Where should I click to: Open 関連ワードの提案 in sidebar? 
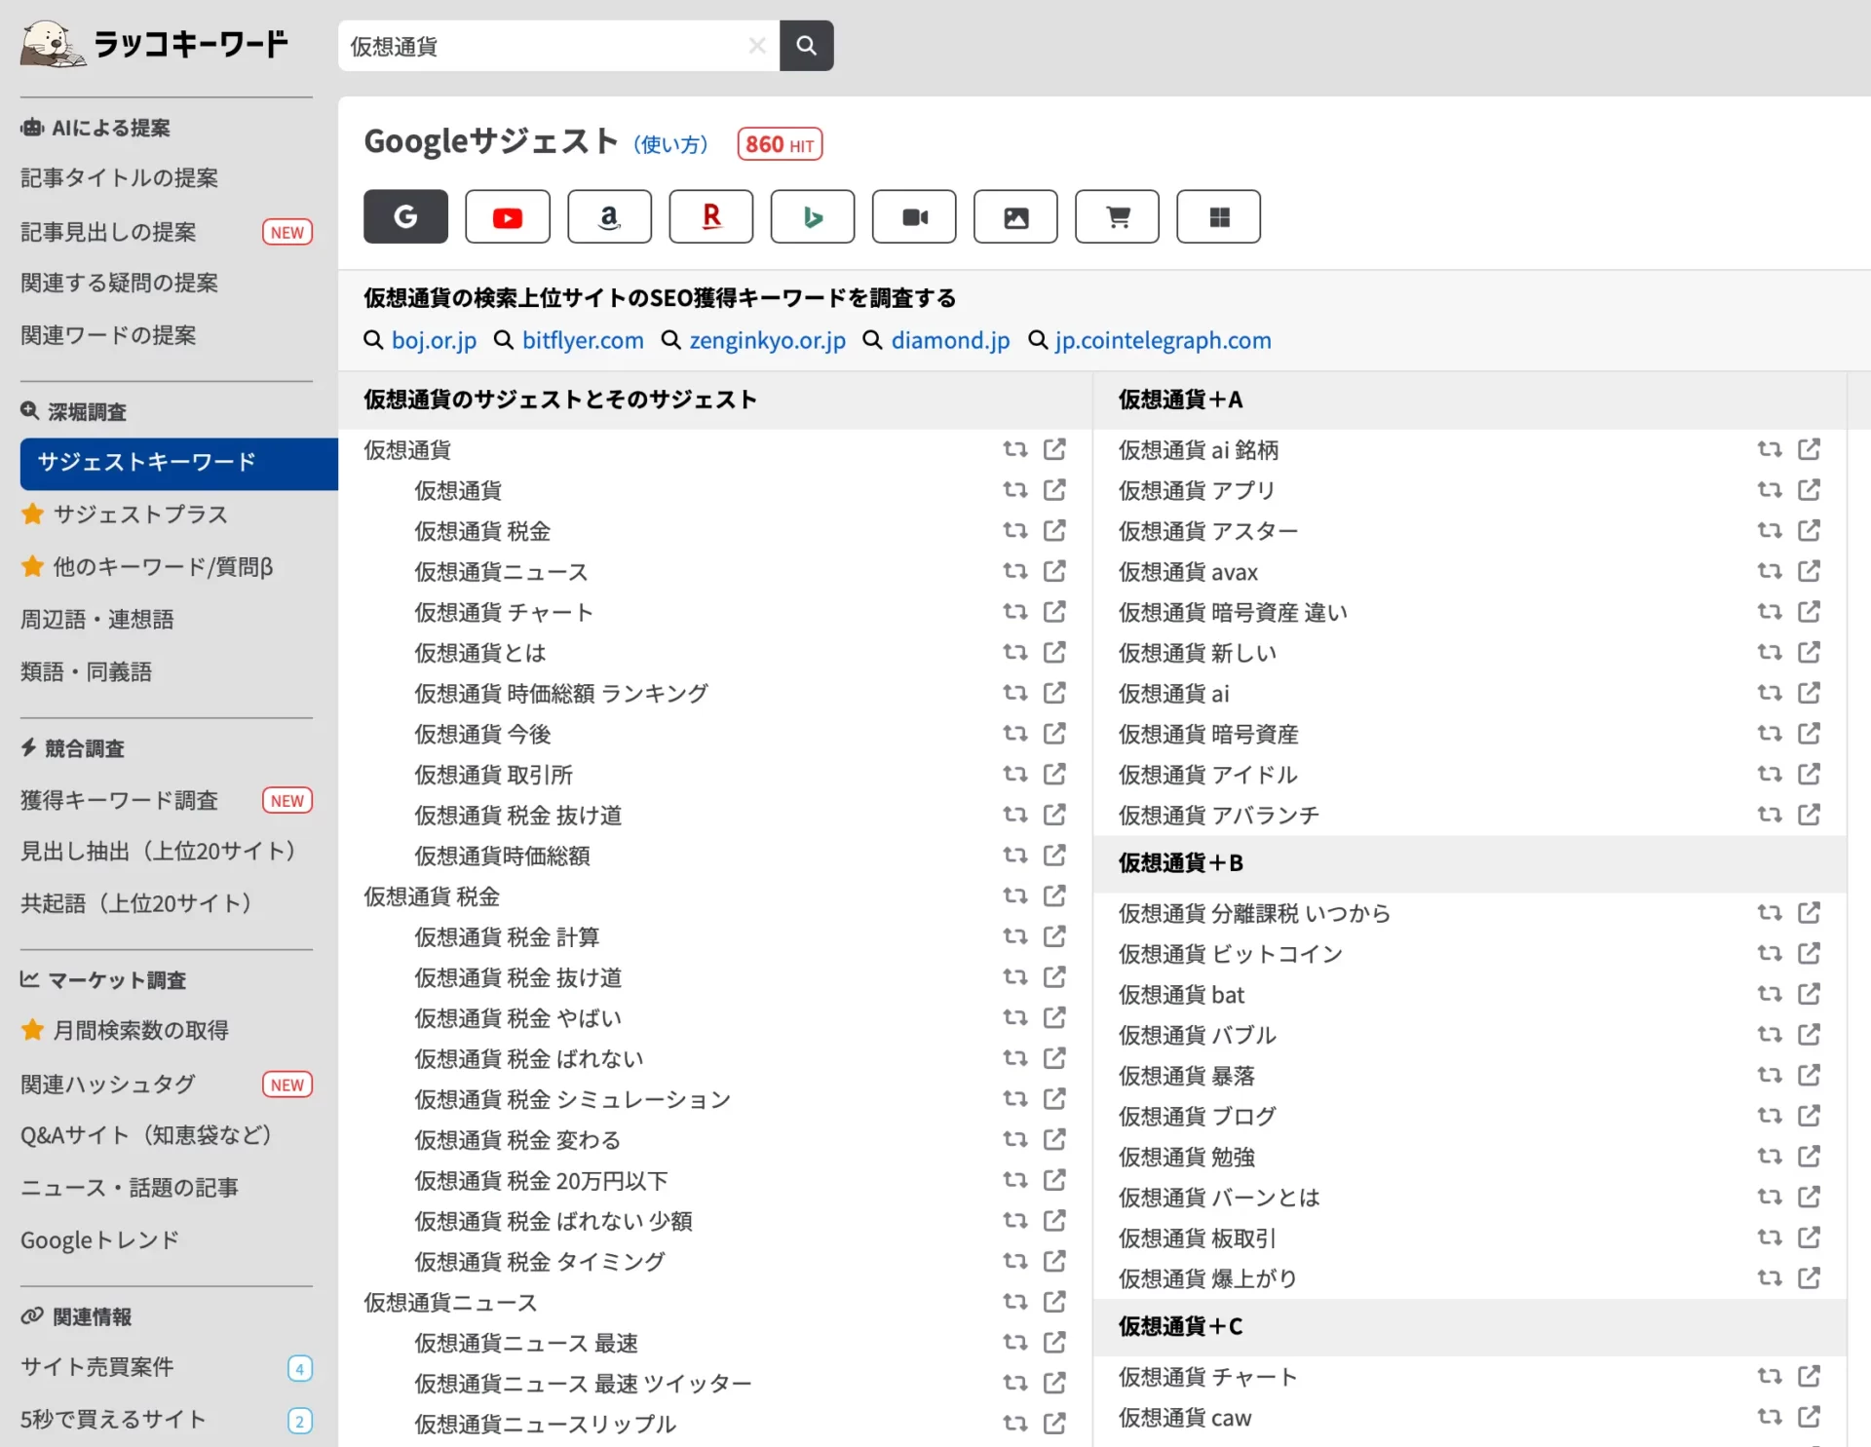point(108,335)
